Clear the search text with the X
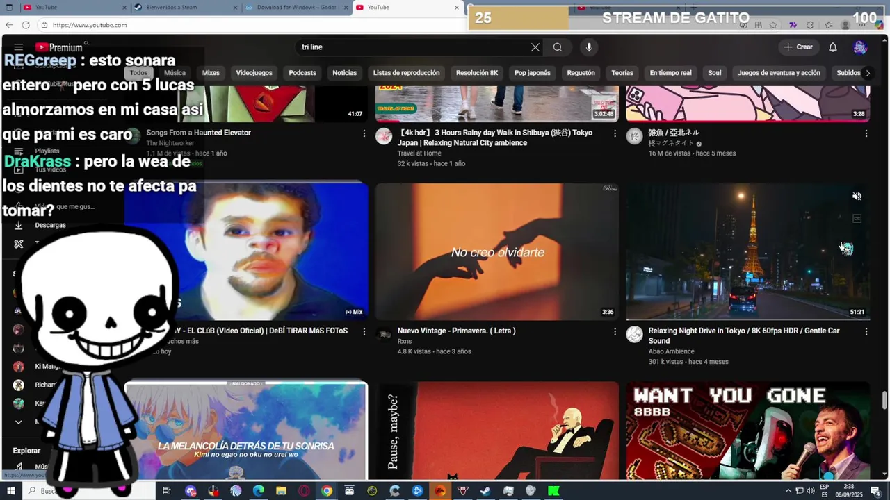This screenshot has width=890, height=500. tap(535, 47)
